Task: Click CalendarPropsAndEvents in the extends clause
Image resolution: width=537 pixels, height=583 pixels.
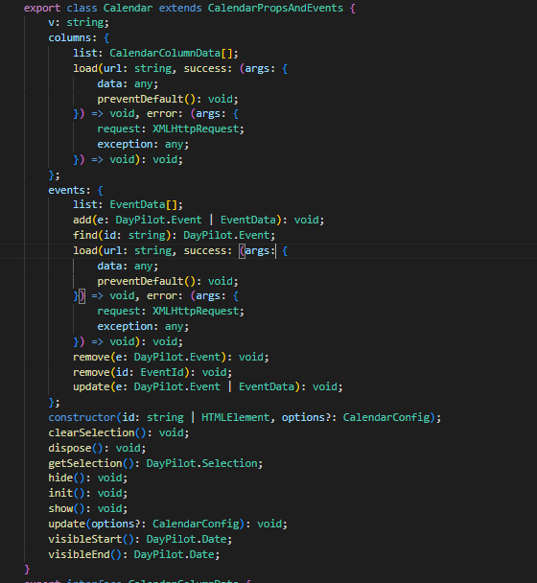Action: pos(275,8)
